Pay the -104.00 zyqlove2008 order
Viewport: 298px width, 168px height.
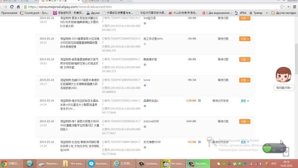click(244, 121)
